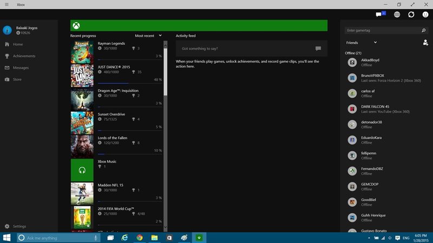Open Task View from the taskbar
433x243 pixels.
[x=110, y=238]
